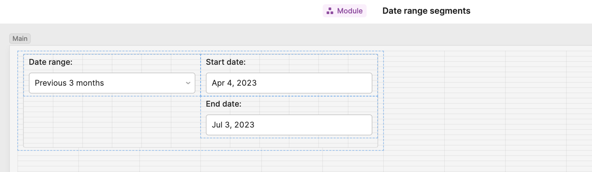Click the purple Module blocks icon

coord(330,11)
